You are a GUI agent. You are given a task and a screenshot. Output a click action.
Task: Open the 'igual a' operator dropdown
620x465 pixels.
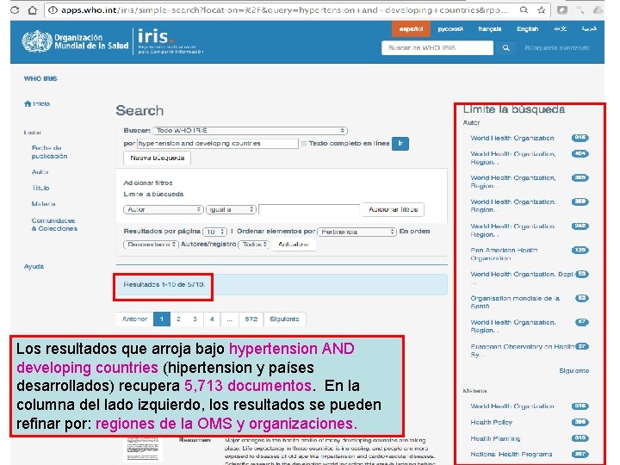[231, 209]
